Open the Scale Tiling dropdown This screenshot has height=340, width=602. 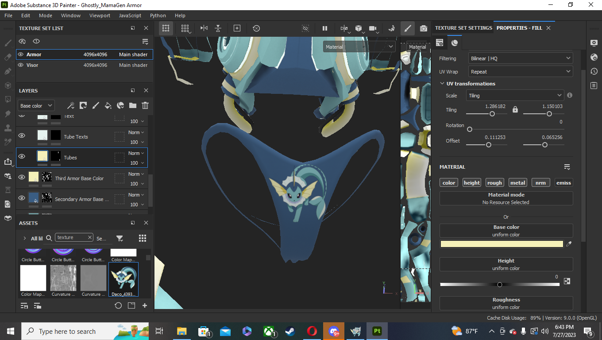[x=515, y=96]
